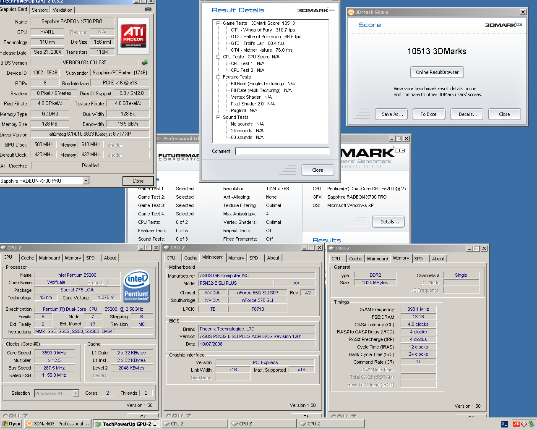The width and height of the screenshot is (537, 430).
Task: Open the ATI tray icon
Action: pyautogui.click(x=516, y=424)
